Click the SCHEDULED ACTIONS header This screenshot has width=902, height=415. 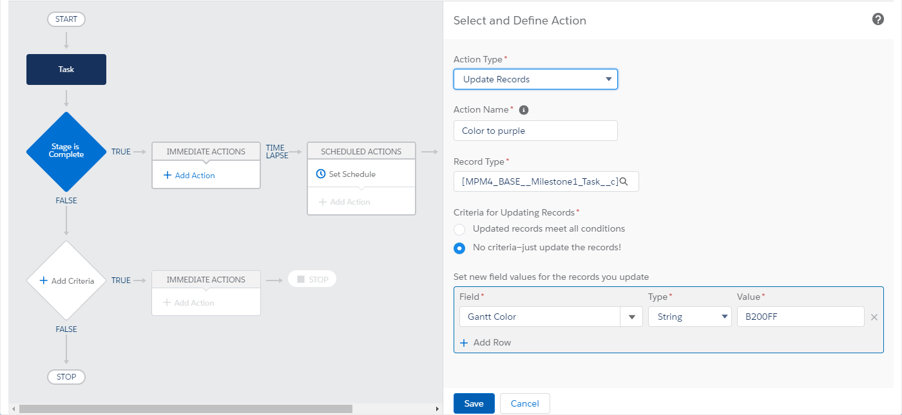[x=361, y=152]
